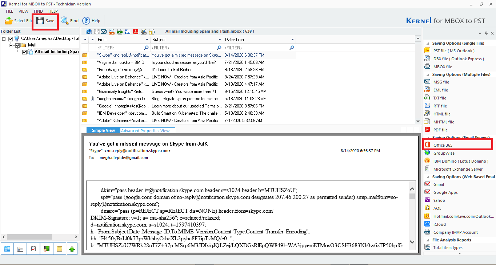
Task: Click the EML export icon in list toolbar
Action: click(x=112, y=32)
